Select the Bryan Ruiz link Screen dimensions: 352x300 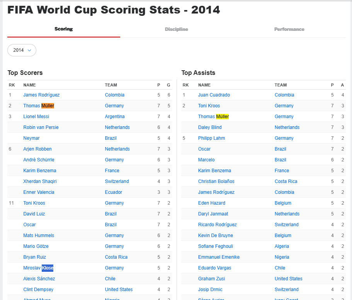click(34, 257)
